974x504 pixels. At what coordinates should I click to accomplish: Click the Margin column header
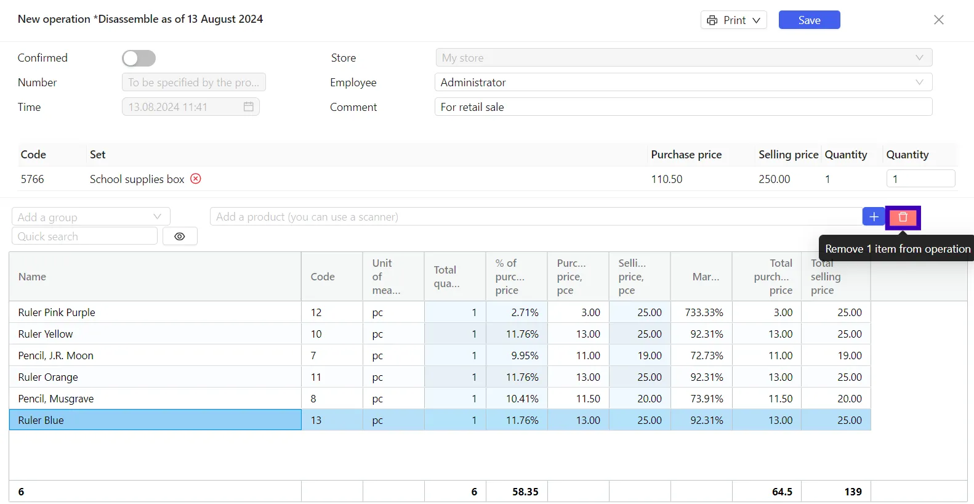[701, 277]
